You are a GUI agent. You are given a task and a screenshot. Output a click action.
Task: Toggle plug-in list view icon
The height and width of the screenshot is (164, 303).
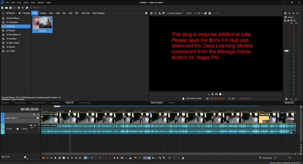tap(146, 13)
